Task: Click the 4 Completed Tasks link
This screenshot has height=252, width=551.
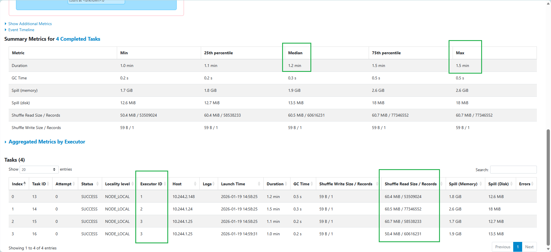Action: pyautogui.click(x=78, y=39)
